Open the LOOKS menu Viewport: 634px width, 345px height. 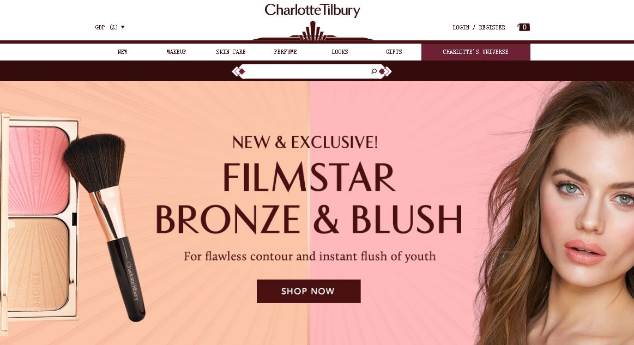[340, 52]
